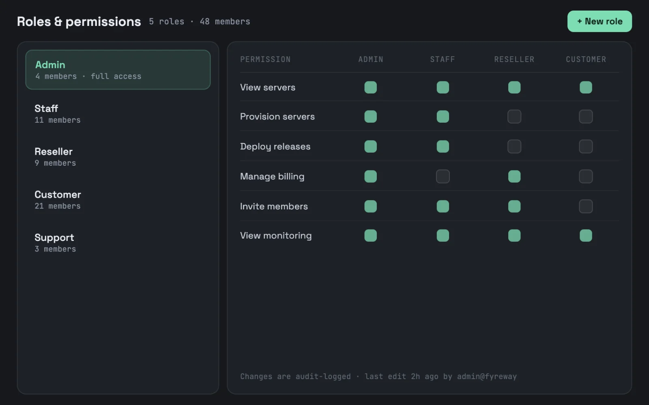Select the Admin role card
649x405 pixels.
click(118, 70)
